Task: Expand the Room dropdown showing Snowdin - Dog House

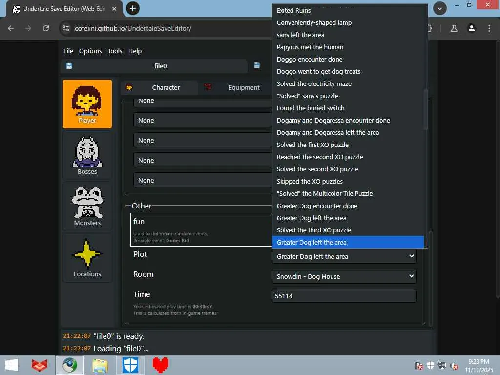Action: (x=344, y=276)
